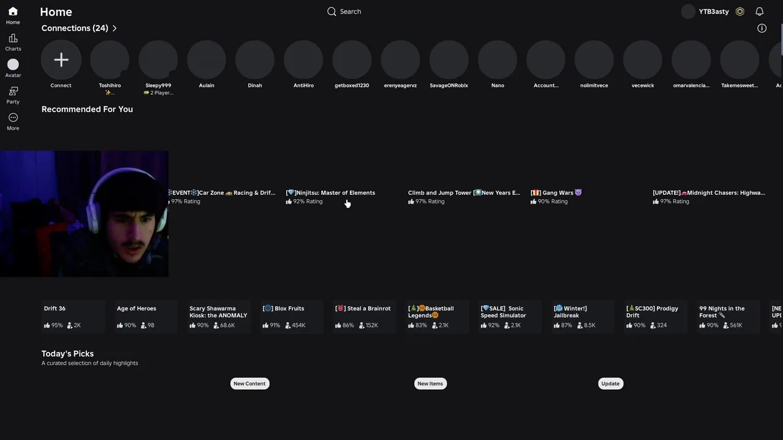
Task: Open Sleepy999's connection avatar
Action: click(x=158, y=60)
